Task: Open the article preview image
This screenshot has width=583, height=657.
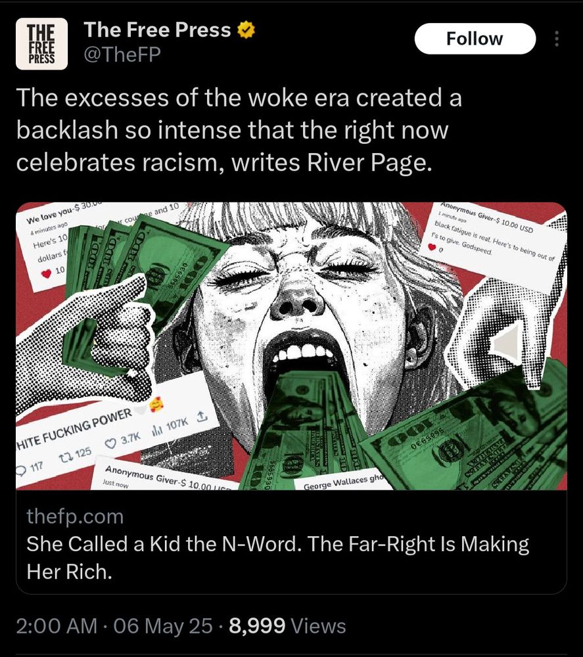Action: [291, 346]
